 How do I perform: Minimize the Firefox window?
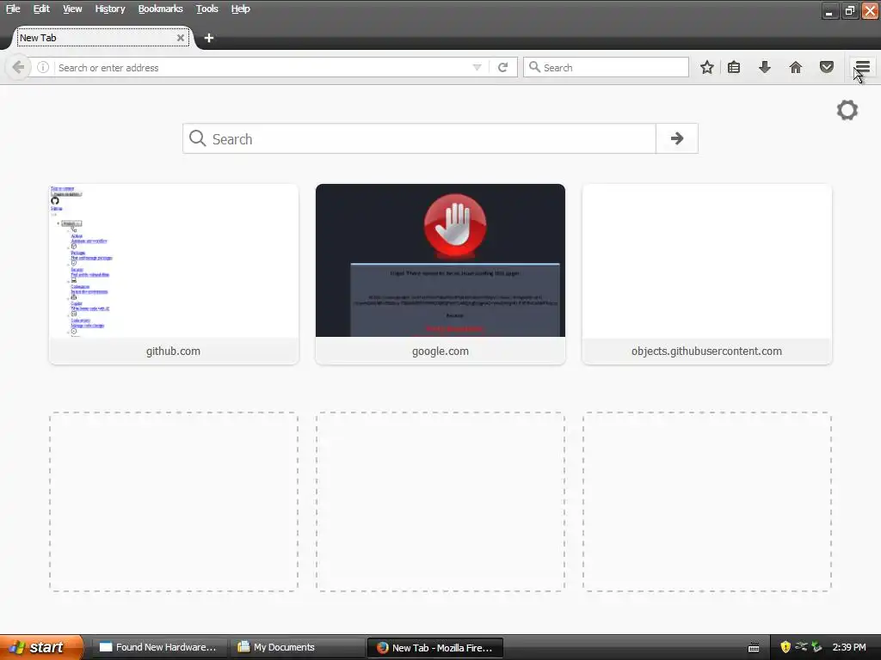829,10
